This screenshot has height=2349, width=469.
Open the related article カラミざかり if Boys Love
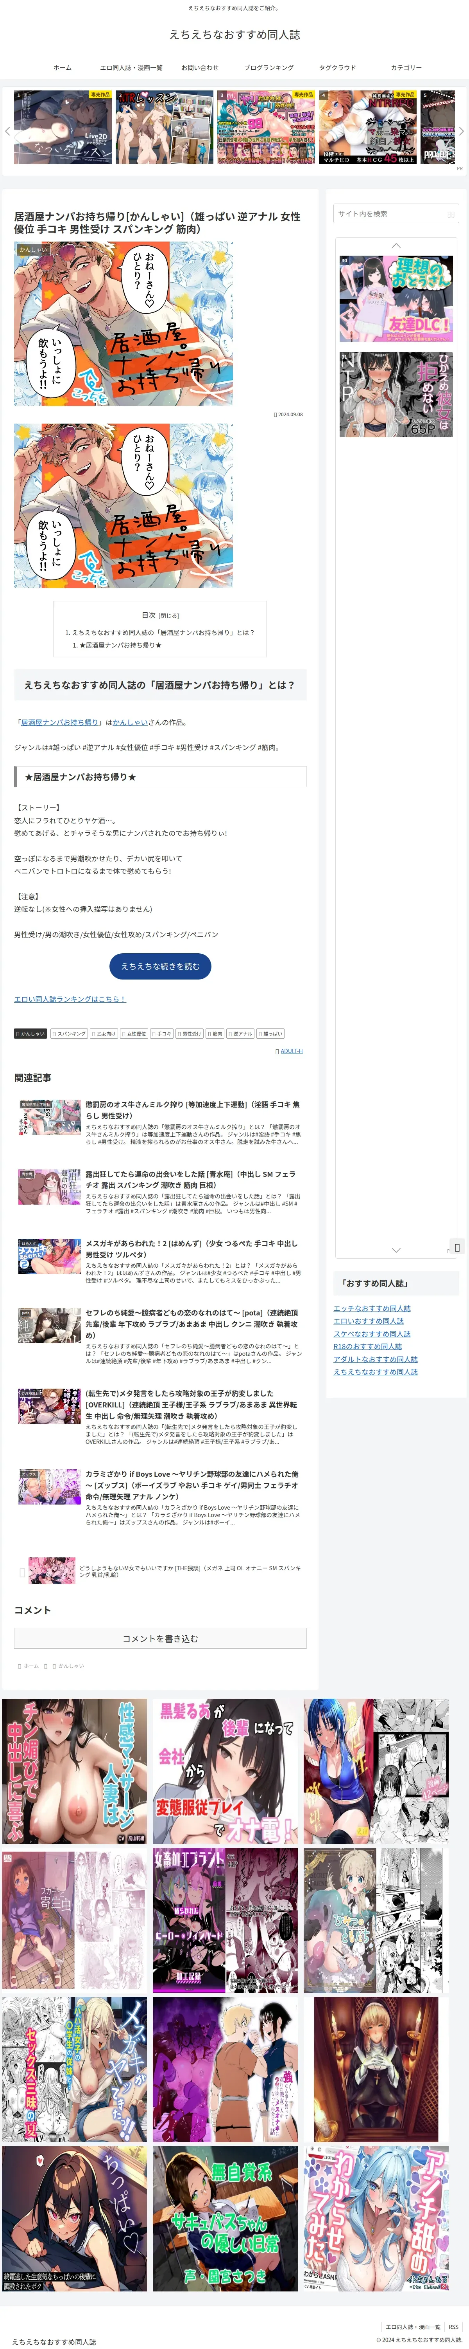tap(159, 1497)
